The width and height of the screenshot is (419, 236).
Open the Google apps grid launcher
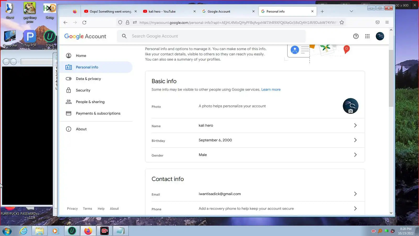click(x=367, y=36)
